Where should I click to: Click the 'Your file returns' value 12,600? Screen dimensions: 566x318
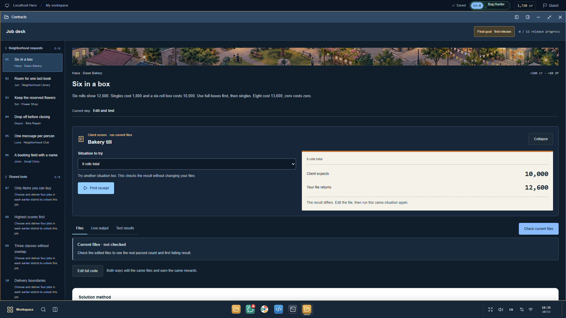click(537, 188)
